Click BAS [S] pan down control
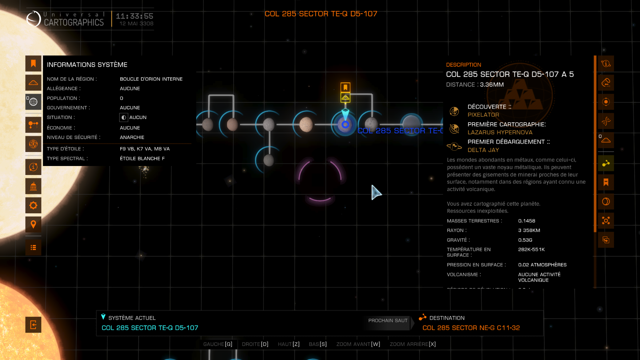 318,344
